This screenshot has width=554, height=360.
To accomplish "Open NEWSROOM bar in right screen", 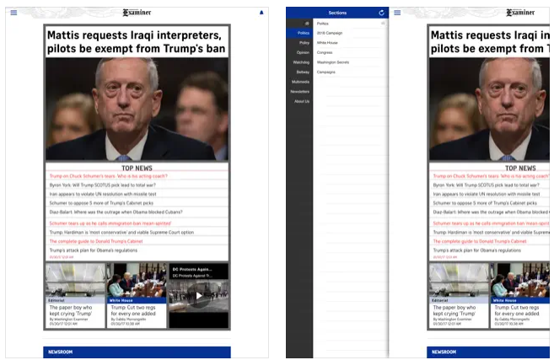I will click(x=488, y=352).
